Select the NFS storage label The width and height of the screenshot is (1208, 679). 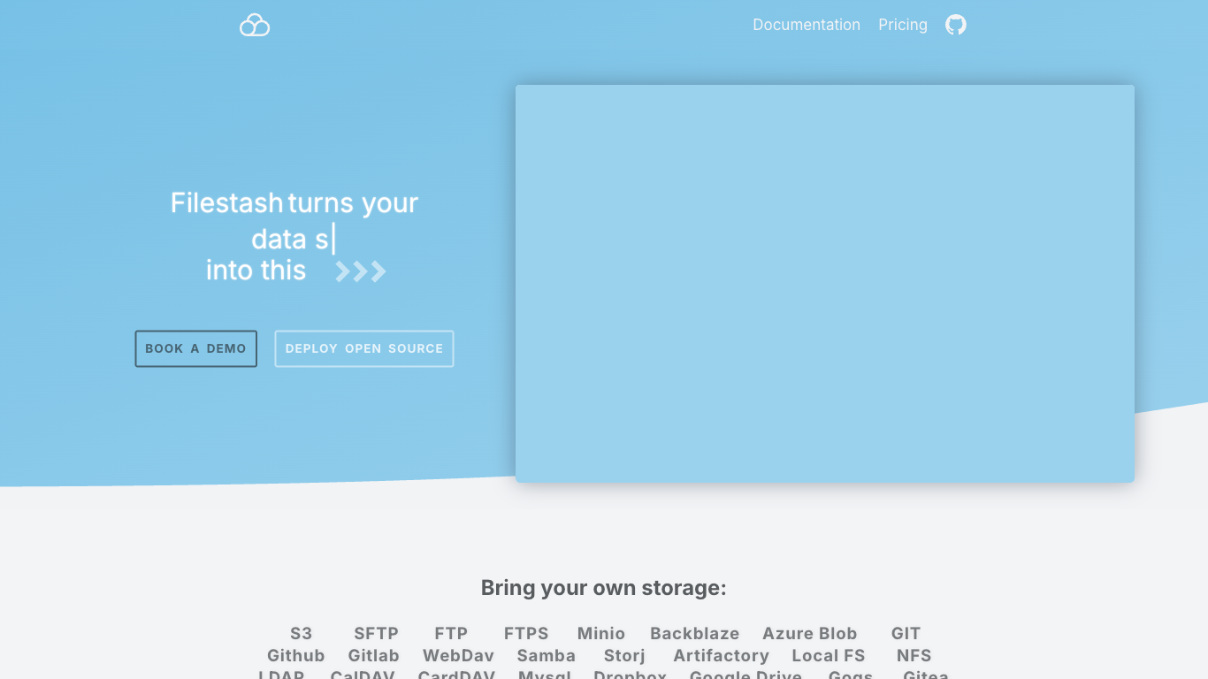pos(914,655)
